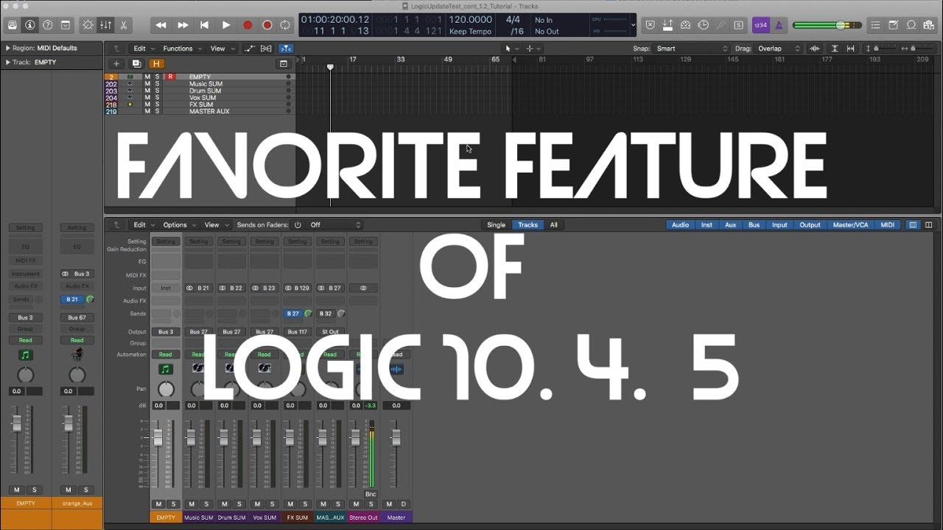Toggle the Hide tracks H button
943x530 pixels.
tap(156, 64)
